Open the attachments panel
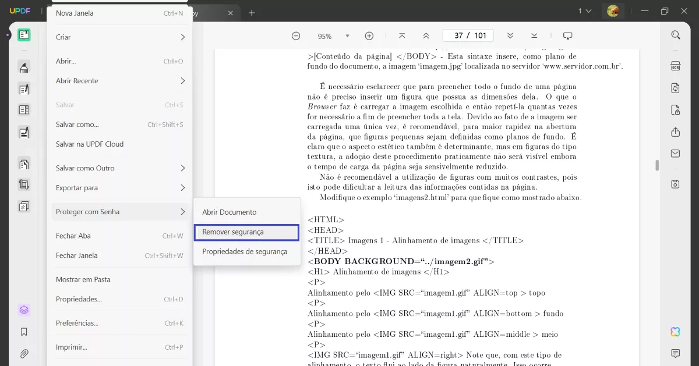Image resolution: width=699 pixels, height=366 pixels. (24, 353)
